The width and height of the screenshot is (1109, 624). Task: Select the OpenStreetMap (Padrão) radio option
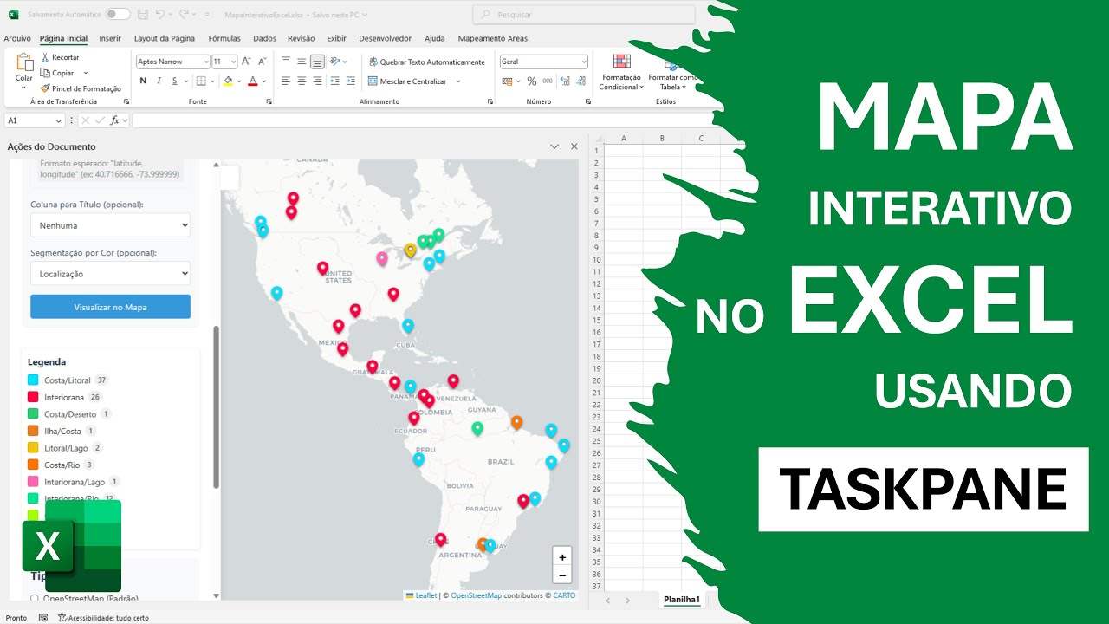coord(35,598)
